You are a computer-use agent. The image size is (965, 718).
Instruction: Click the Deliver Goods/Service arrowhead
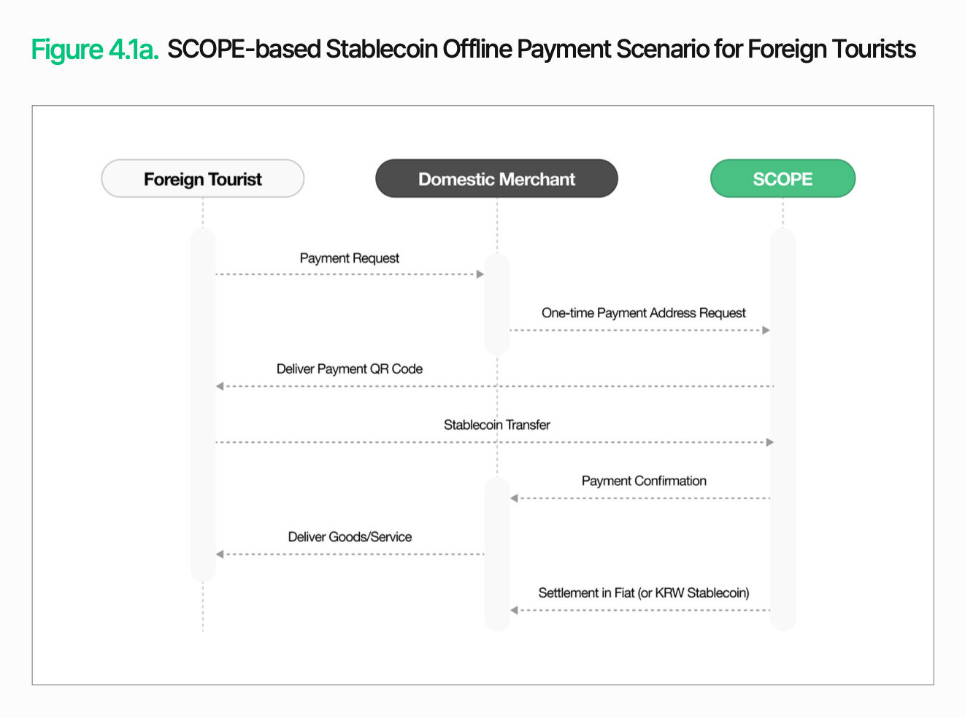(x=220, y=555)
